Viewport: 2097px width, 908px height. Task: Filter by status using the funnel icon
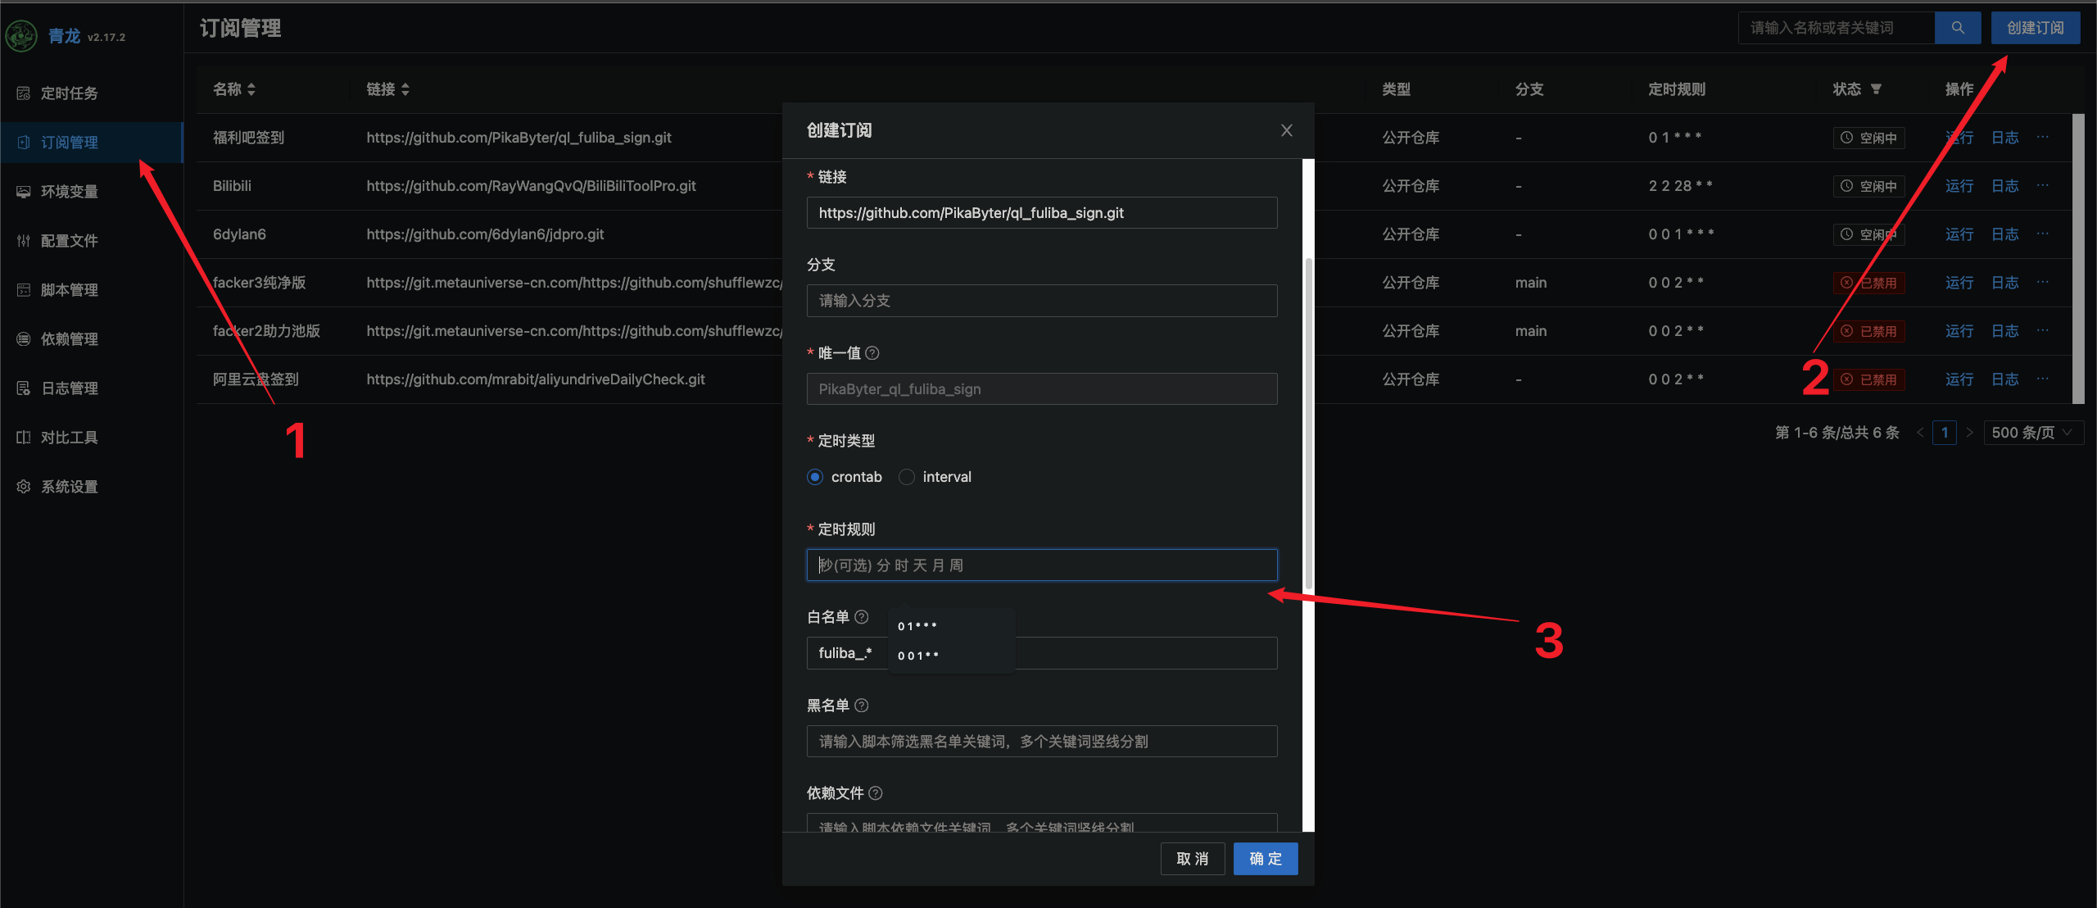pyautogui.click(x=1876, y=89)
